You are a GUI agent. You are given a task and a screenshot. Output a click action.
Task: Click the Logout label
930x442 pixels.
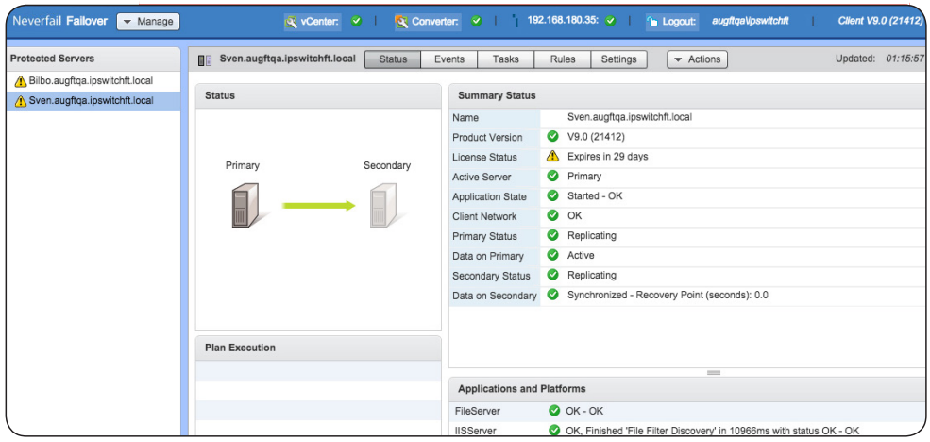679,22
